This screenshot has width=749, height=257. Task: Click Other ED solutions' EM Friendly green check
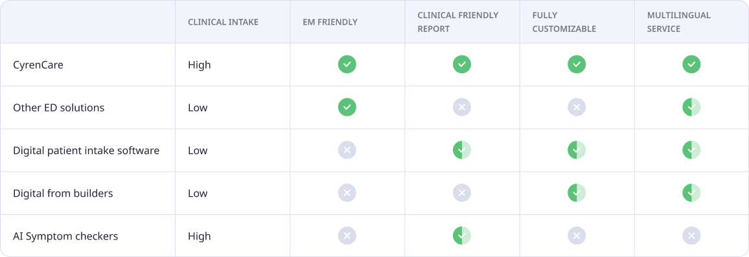tap(347, 107)
